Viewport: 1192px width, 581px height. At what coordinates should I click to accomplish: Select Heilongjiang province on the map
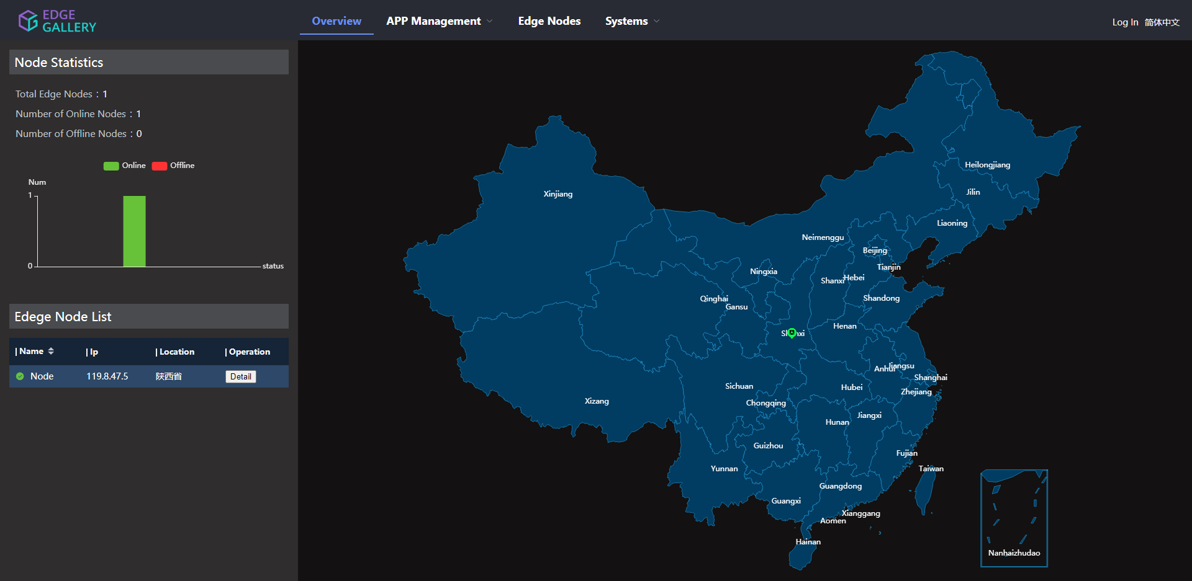pos(987,165)
